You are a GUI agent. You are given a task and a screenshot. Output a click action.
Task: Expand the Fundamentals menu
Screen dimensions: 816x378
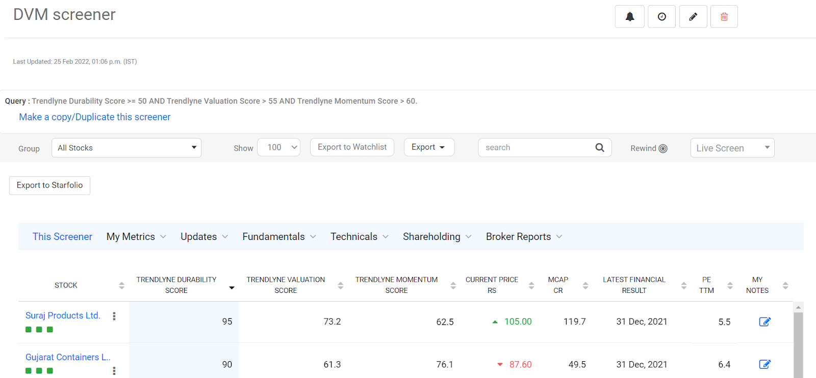(279, 236)
